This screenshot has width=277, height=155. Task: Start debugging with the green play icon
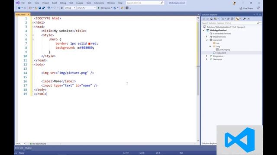(99, 8)
